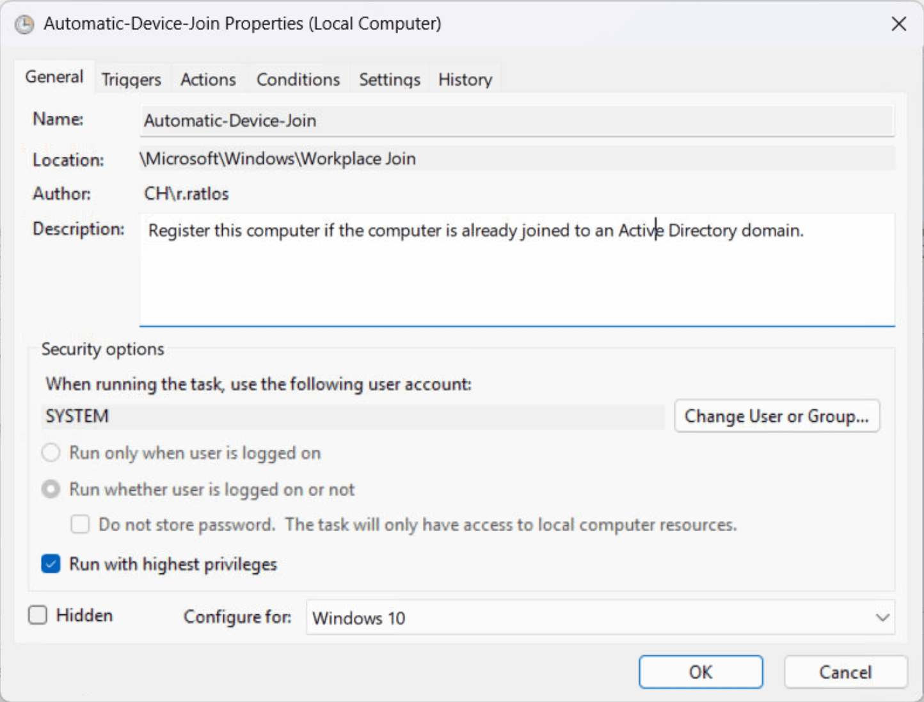Select the Automatic-Device-Join name field
Image resolution: width=924 pixels, height=702 pixels.
pyautogui.click(x=517, y=121)
